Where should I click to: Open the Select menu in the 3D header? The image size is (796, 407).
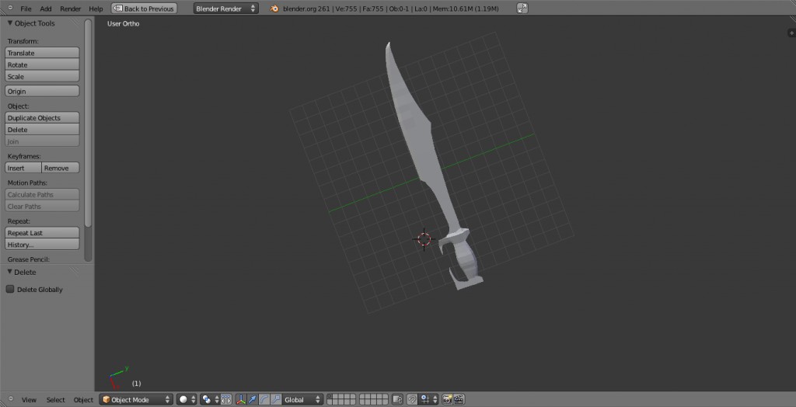click(56, 399)
